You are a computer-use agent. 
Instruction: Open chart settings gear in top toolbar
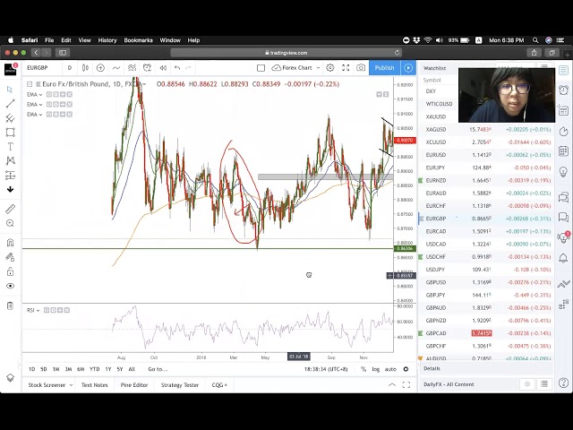330,68
